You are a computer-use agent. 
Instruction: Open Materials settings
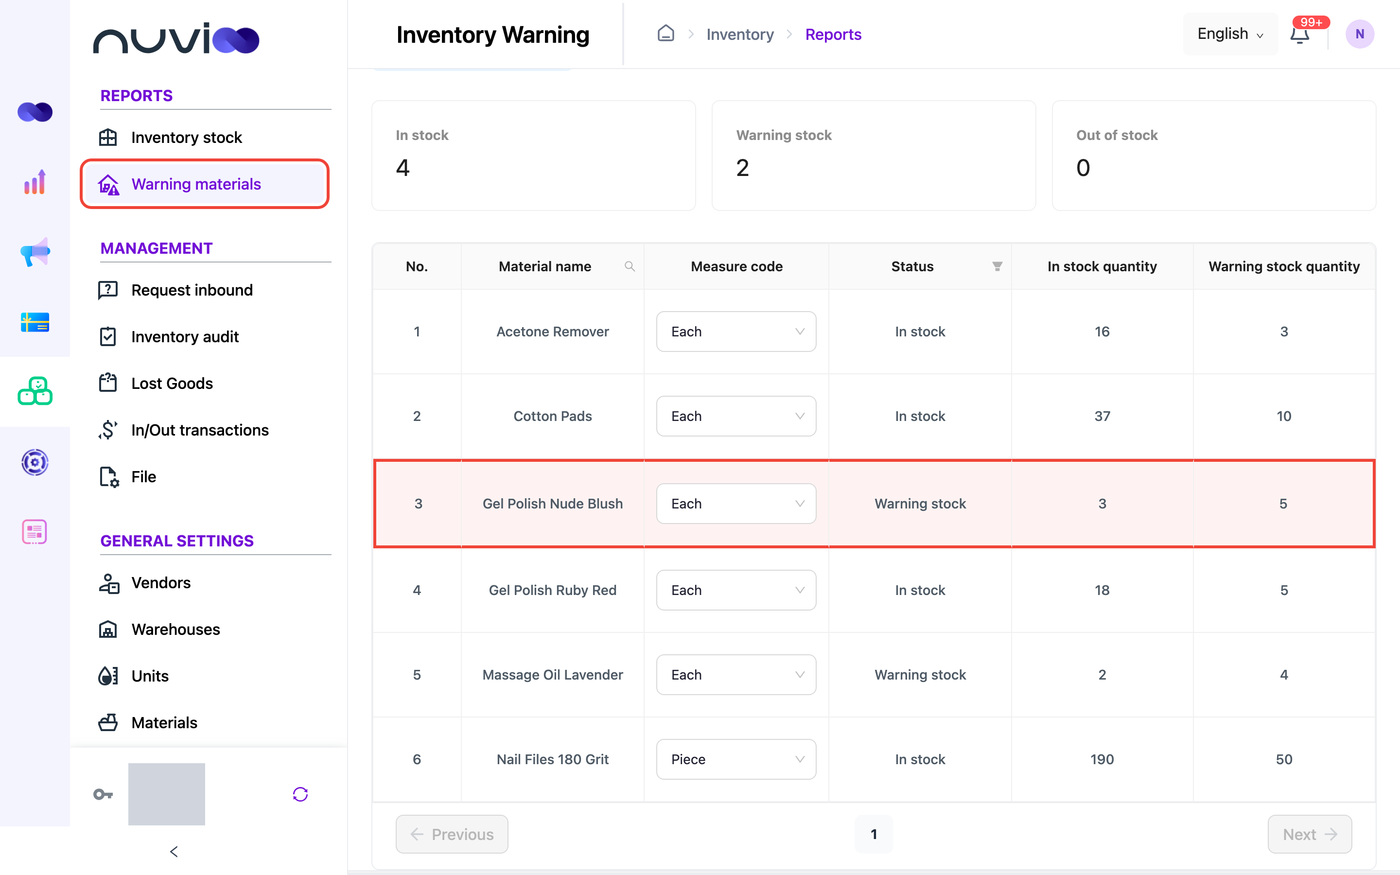coord(205,723)
